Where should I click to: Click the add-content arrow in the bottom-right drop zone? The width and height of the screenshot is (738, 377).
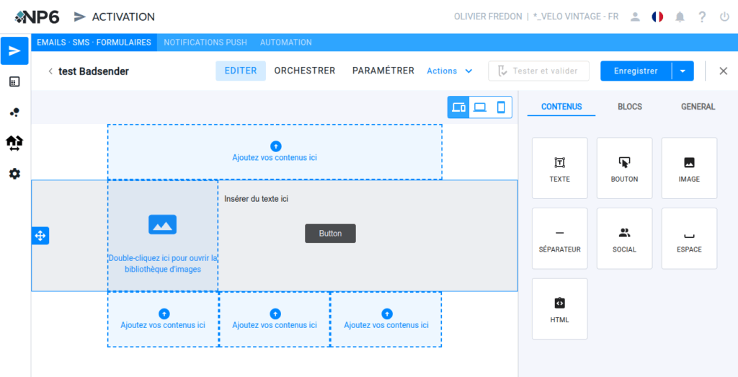tap(387, 314)
